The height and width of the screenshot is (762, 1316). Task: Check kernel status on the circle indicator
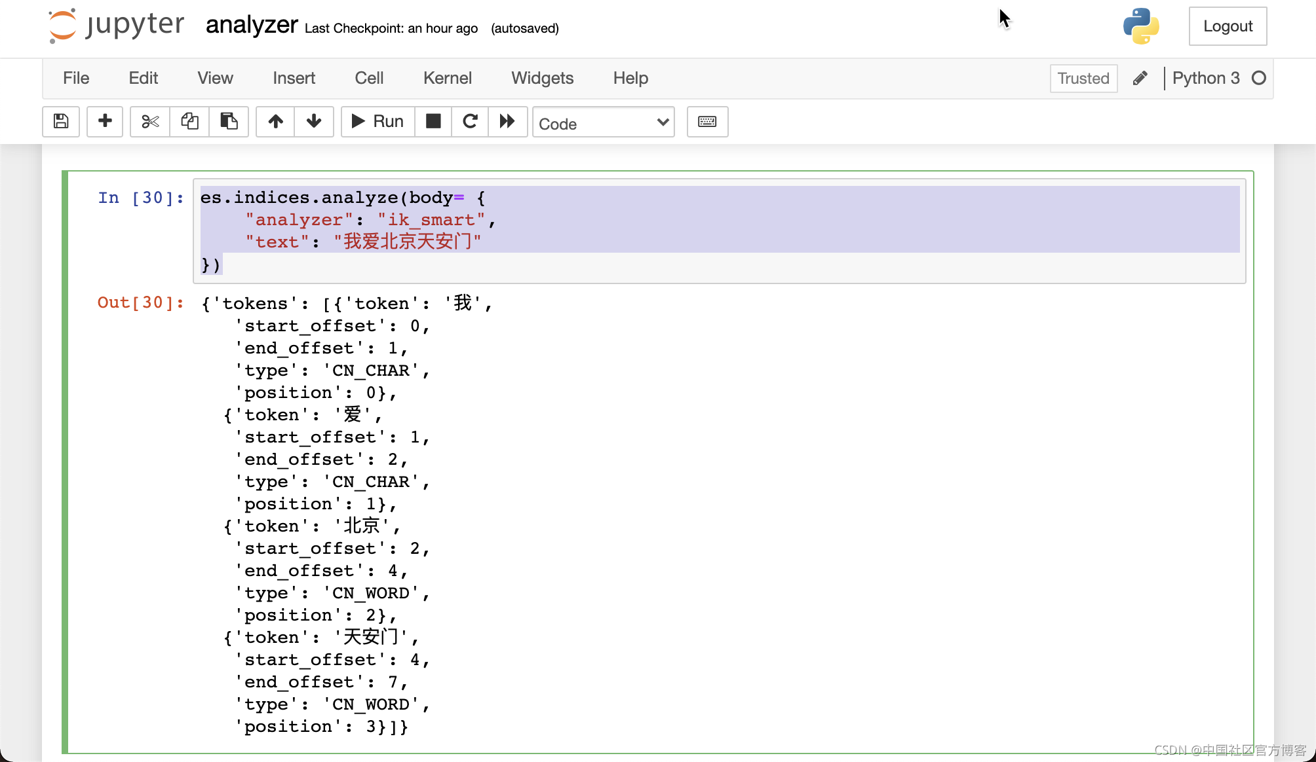pos(1259,78)
